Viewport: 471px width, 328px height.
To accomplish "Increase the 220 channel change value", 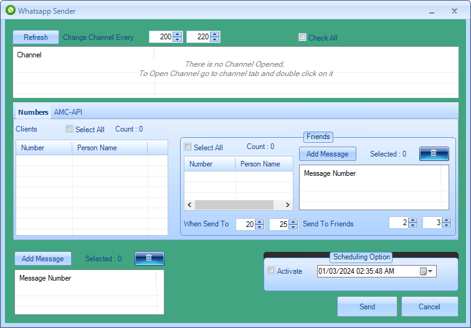I will click(215, 34).
